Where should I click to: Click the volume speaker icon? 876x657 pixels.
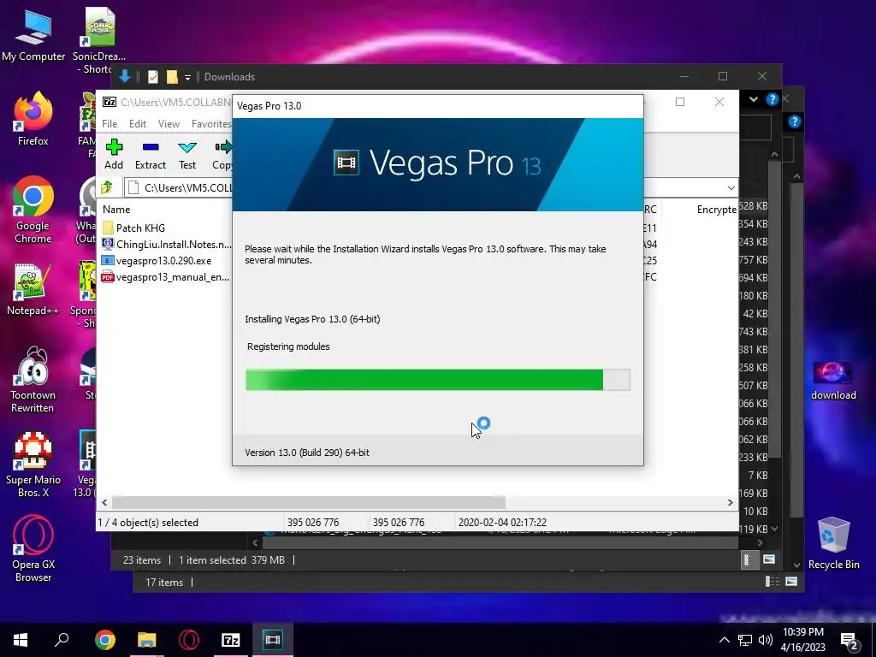point(765,640)
